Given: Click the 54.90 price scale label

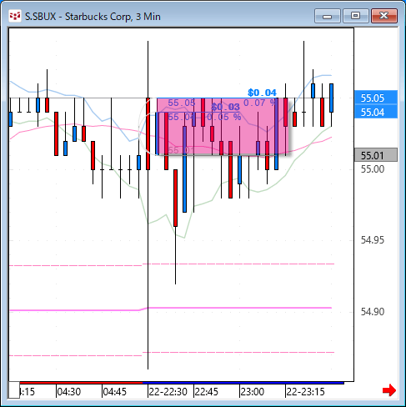Looking at the screenshot, I should tap(373, 312).
